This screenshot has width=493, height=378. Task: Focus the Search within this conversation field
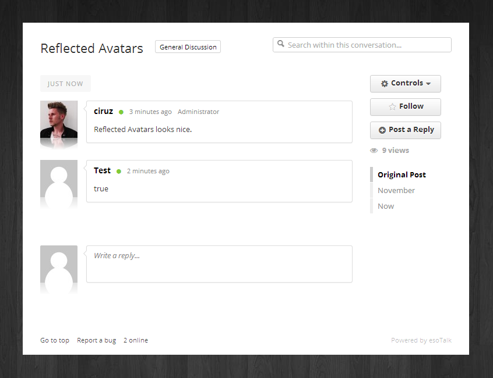tap(367, 45)
